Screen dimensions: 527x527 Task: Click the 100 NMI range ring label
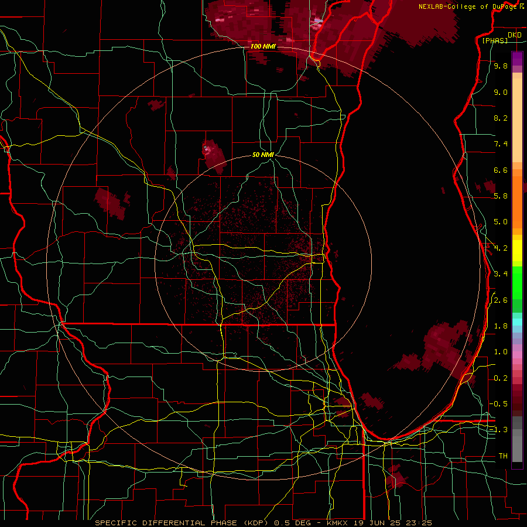[263, 46]
